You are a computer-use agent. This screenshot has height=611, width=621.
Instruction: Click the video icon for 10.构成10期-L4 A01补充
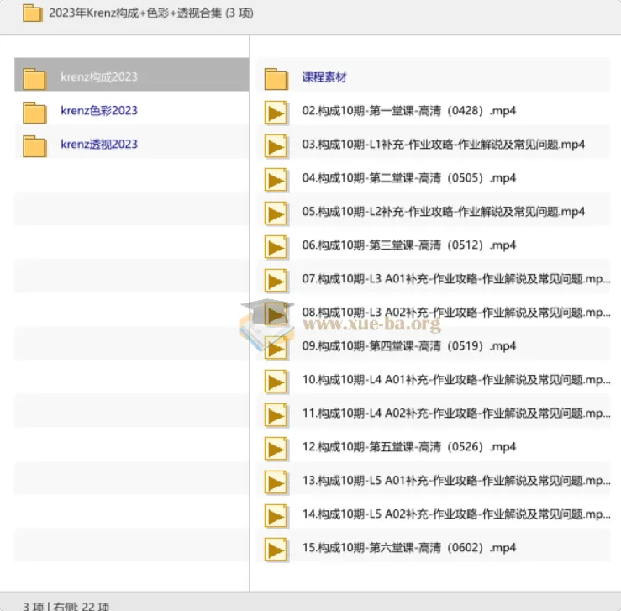coord(276,382)
